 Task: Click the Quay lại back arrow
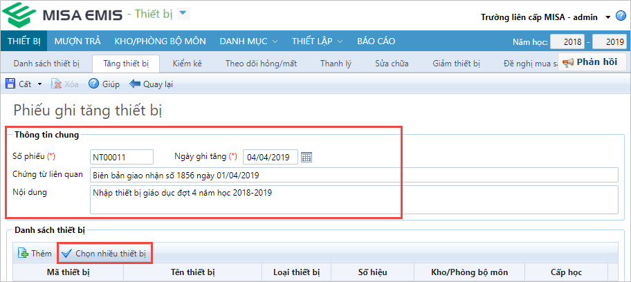click(135, 84)
